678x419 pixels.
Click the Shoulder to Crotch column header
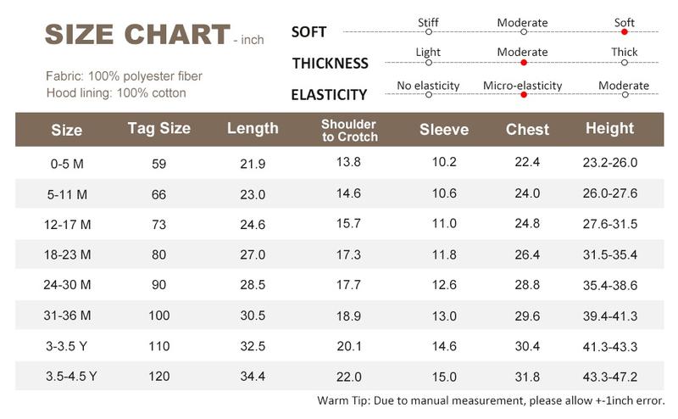pos(348,130)
